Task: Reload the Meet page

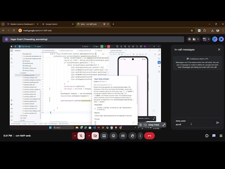Action: pos(14,31)
